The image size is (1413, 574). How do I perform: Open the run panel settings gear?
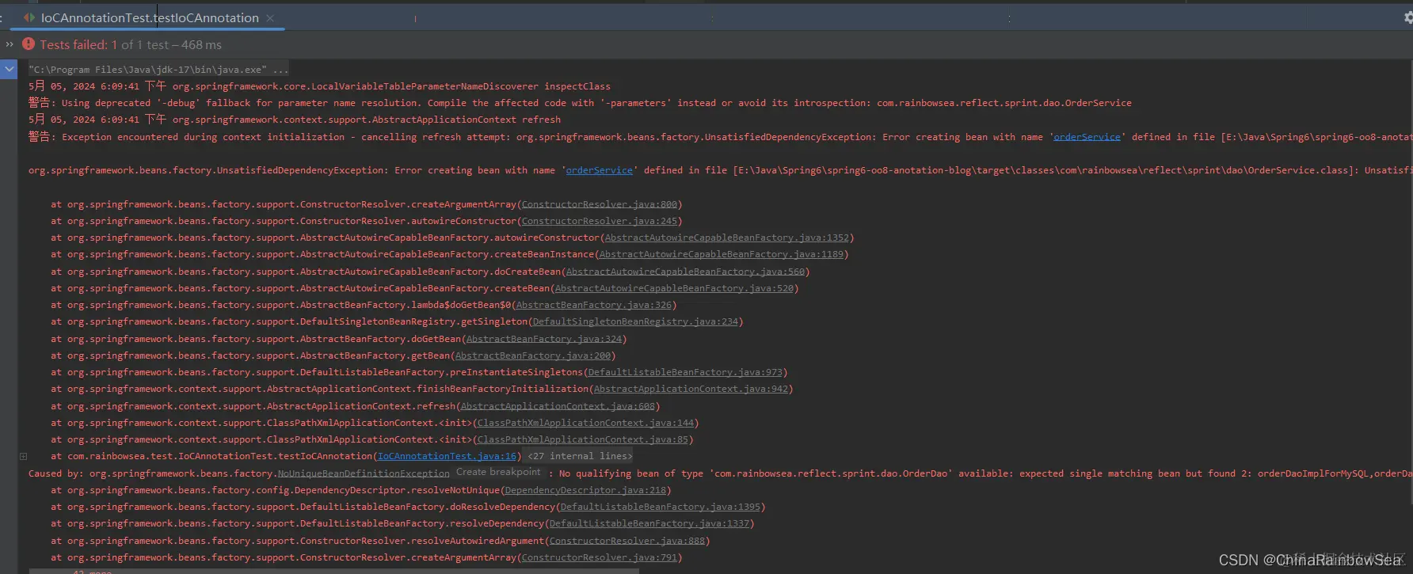1407,17
